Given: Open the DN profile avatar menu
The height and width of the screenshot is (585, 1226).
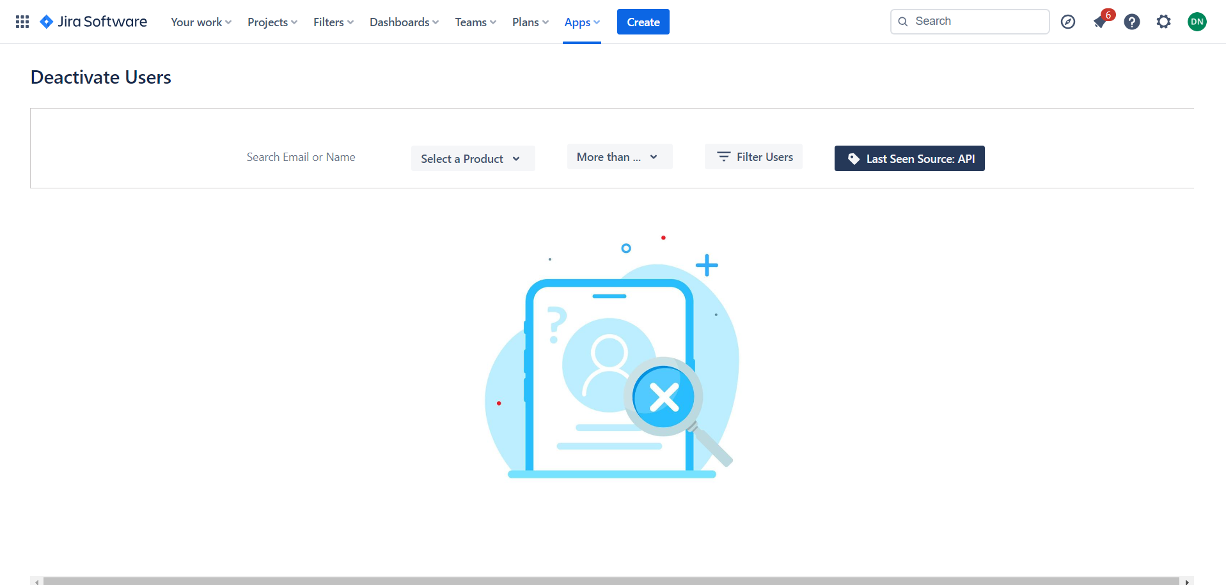Looking at the screenshot, I should click(x=1197, y=21).
